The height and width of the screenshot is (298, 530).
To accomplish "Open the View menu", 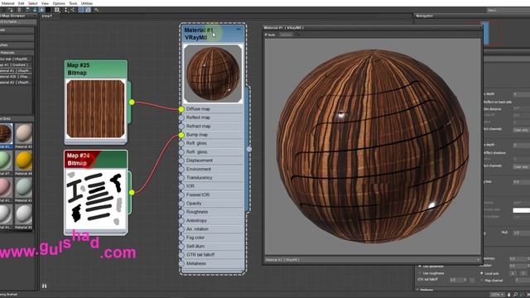I will coord(45,3).
